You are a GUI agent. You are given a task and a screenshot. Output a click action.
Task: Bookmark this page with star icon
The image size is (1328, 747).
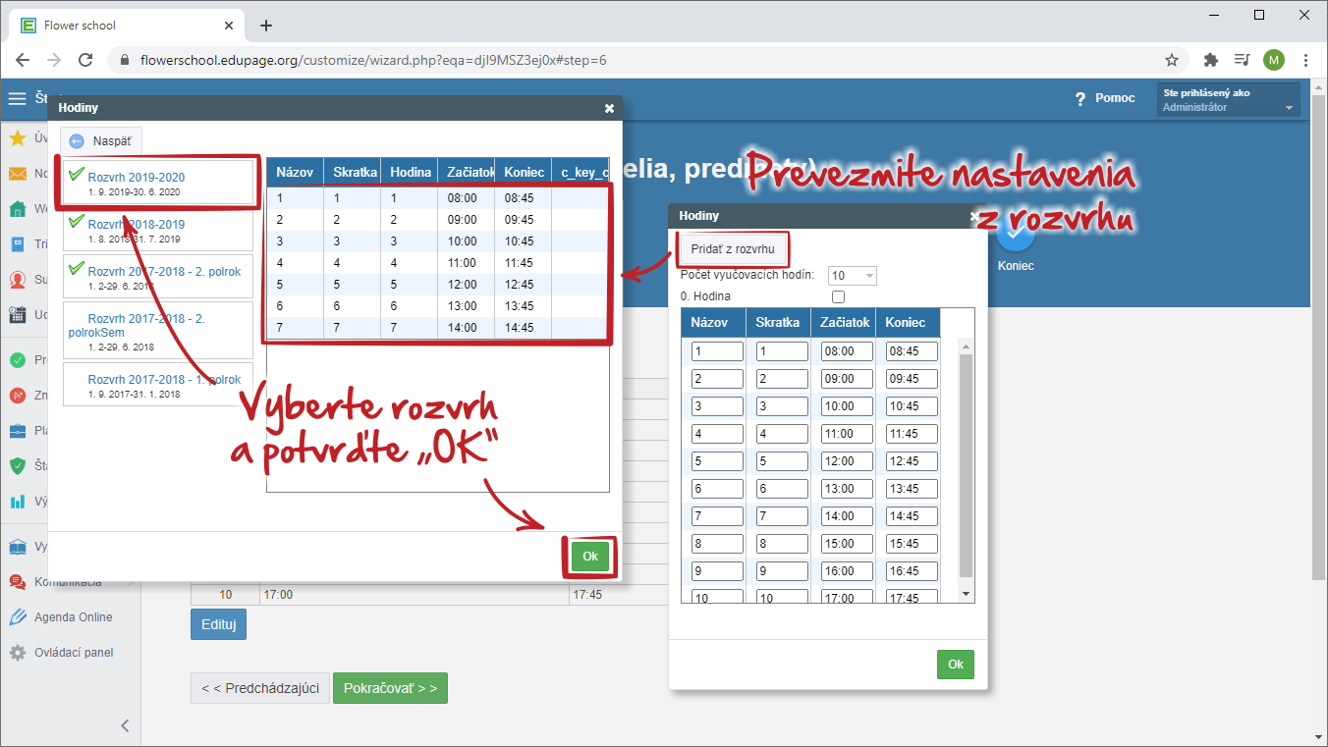(1171, 60)
